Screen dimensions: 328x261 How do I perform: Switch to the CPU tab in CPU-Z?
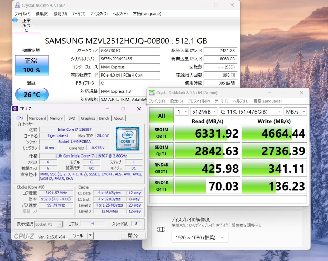[20, 118]
